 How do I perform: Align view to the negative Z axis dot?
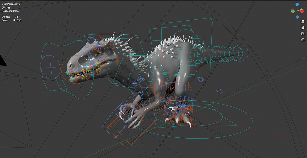coord(297,17)
